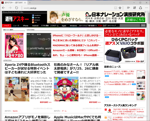Click the 検索 search button
The image size is (150, 121).
[x=143, y=26]
